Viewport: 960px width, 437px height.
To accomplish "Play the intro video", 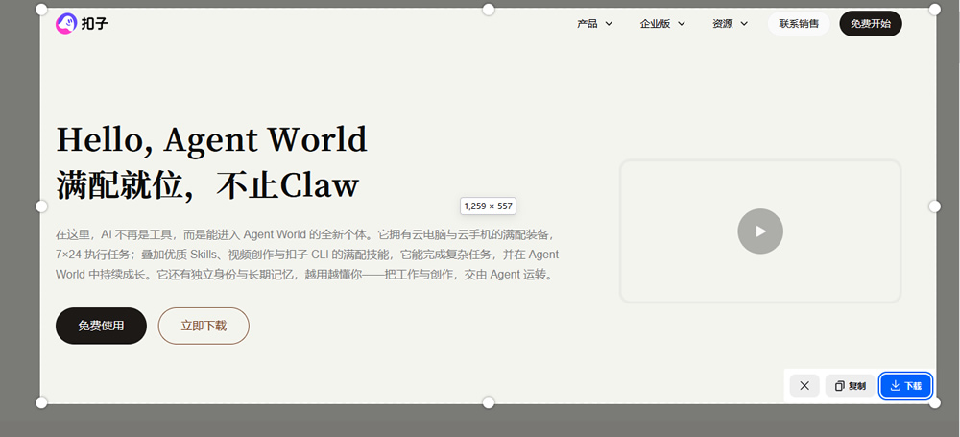I will pos(760,231).
